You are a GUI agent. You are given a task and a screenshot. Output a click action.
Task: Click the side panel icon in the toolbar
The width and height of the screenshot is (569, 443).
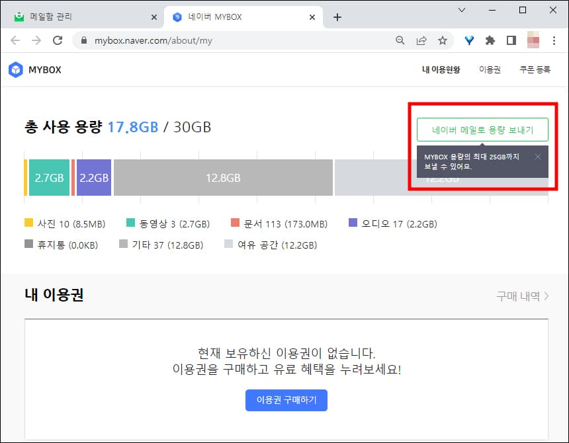pyautogui.click(x=511, y=40)
